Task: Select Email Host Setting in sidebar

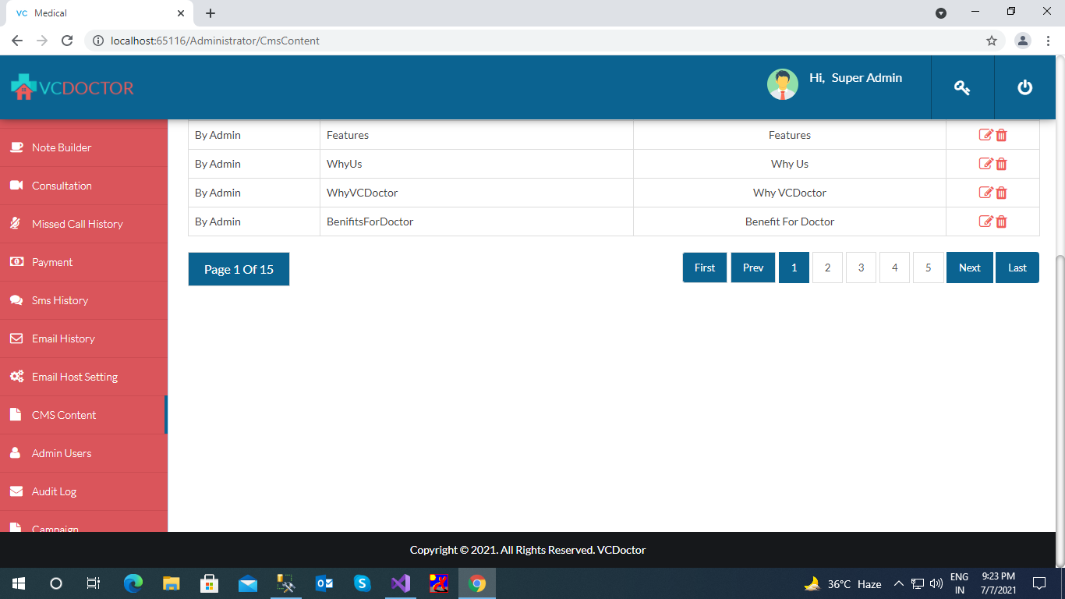Action: tap(74, 377)
